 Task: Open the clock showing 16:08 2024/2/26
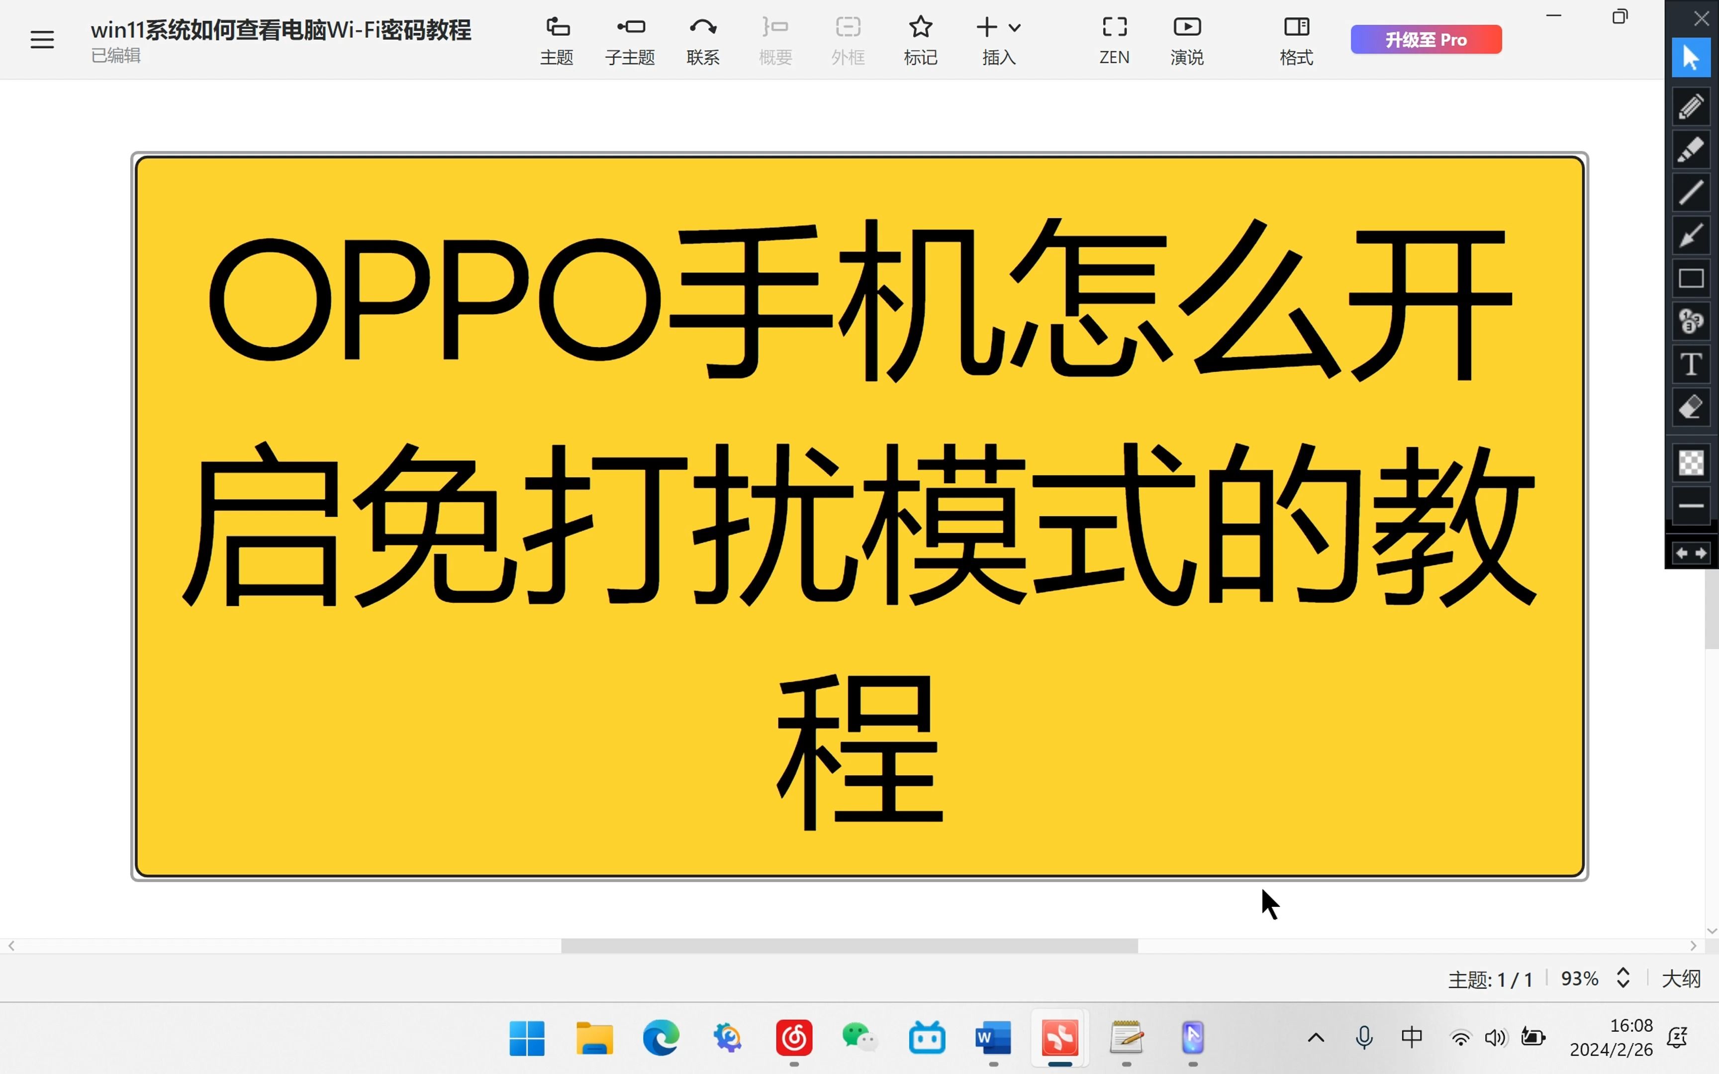(1611, 1038)
